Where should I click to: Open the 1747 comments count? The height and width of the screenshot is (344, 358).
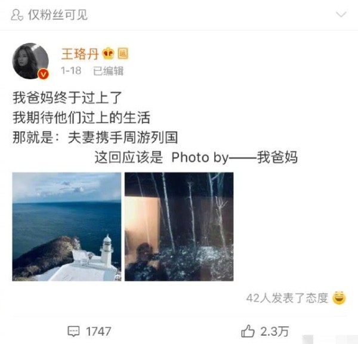click(x=98, y=331)
